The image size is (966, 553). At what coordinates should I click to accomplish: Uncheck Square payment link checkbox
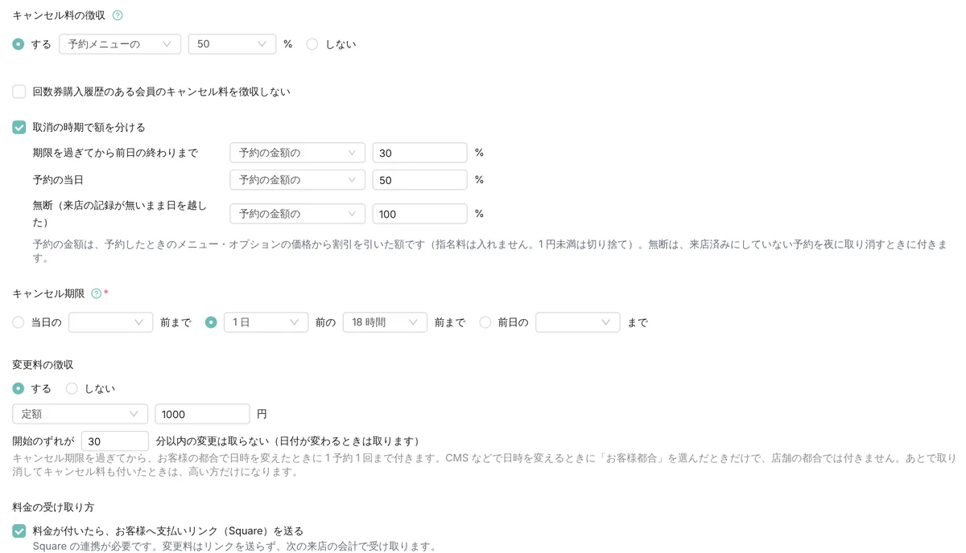[19, 530]
